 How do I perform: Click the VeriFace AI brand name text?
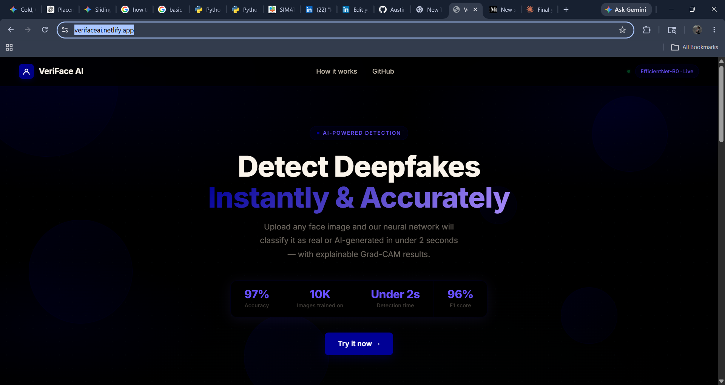[61, 71]
